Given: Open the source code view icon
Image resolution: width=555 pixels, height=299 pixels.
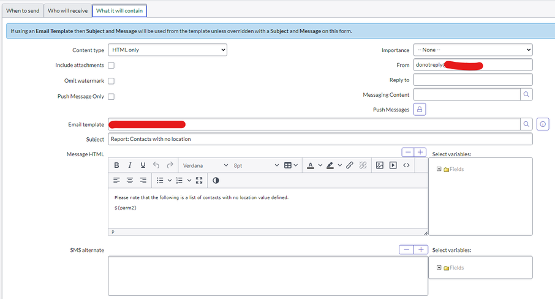Looking at the screenshot, I should [x=406, y=165].
